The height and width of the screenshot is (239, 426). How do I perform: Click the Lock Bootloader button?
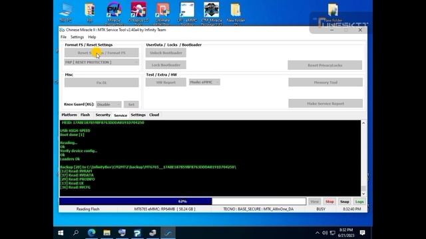(166, 65)
